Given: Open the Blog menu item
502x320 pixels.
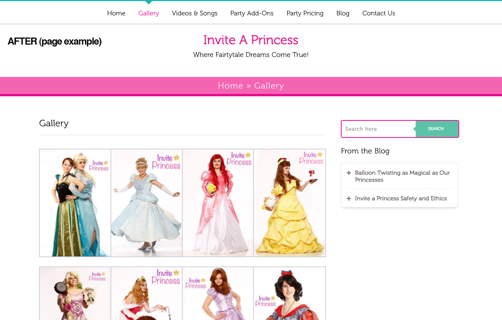Looking at the screenshot, I should coord(343,13).
